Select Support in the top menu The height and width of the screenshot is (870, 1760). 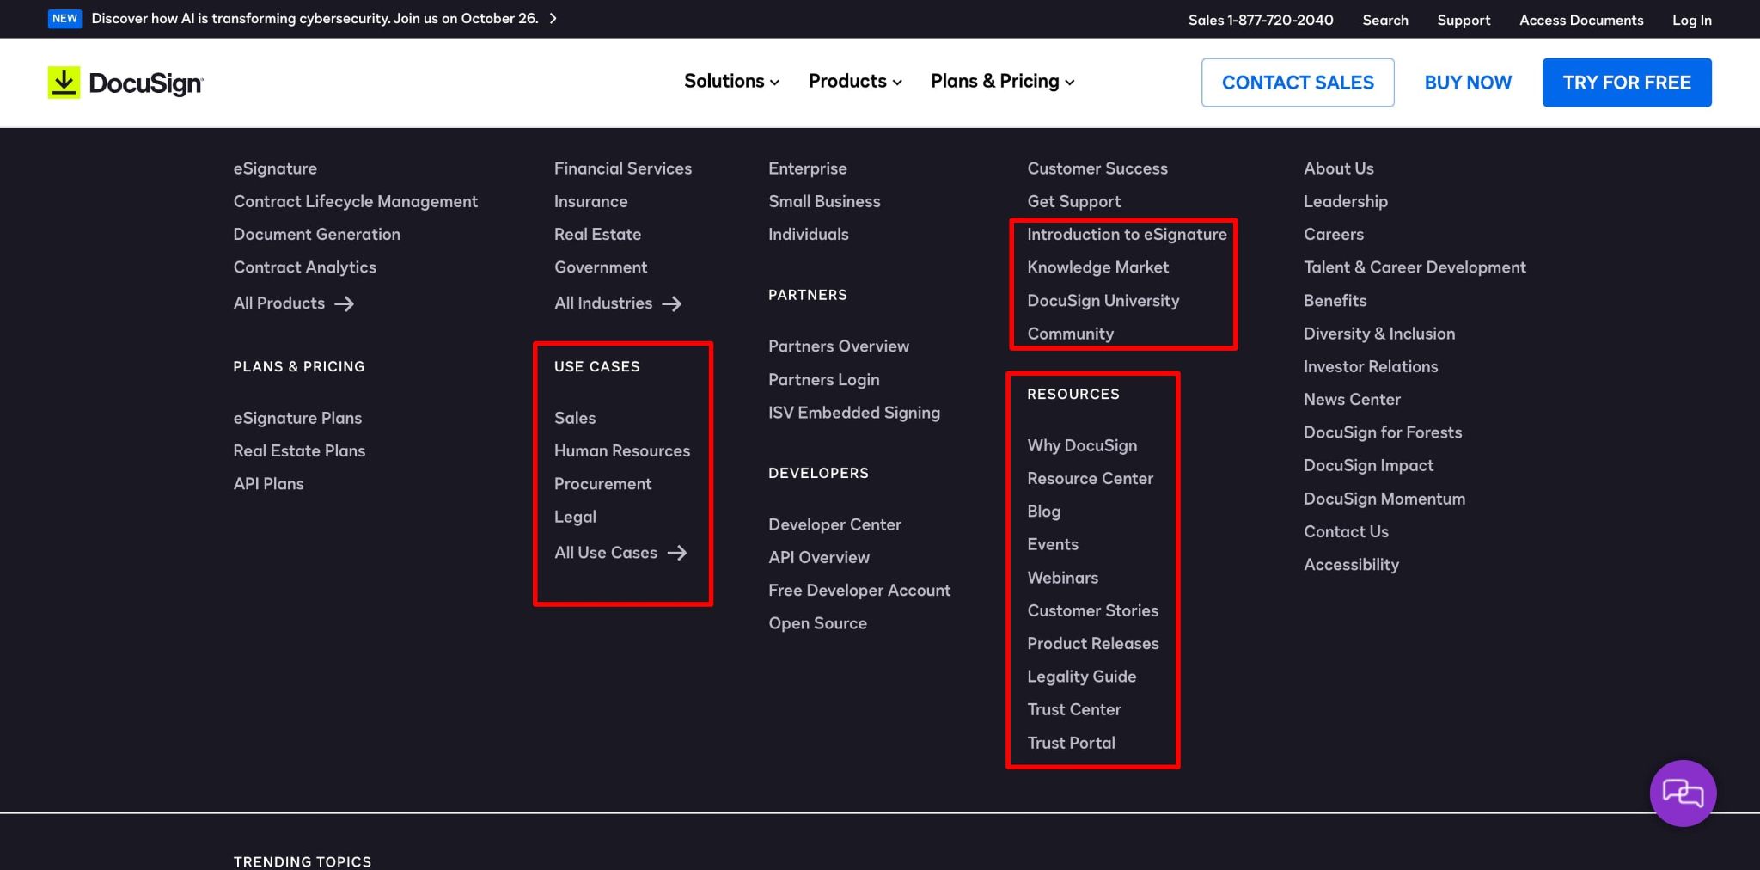[1463, 20]
